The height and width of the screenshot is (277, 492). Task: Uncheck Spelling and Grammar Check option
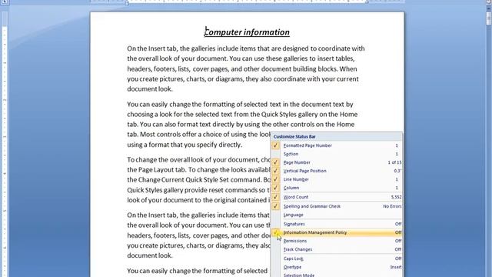(x=337, y=206)
